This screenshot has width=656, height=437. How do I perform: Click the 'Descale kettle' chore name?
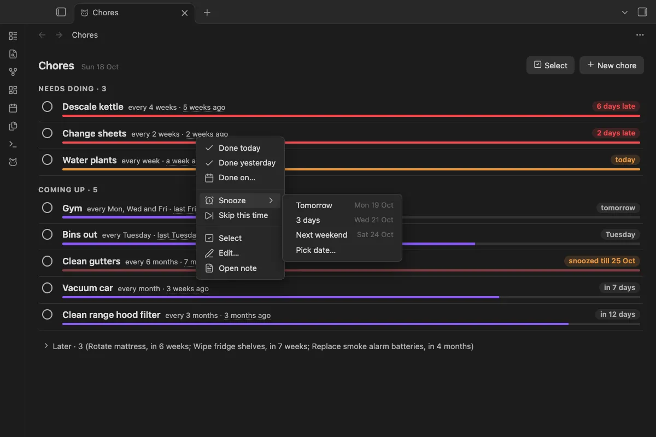coord(93,107)
